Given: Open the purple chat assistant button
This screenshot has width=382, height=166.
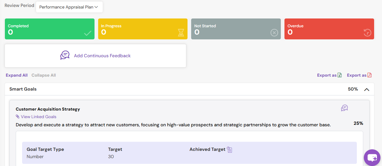Looking at the screenshot, I should click(372, 158).
